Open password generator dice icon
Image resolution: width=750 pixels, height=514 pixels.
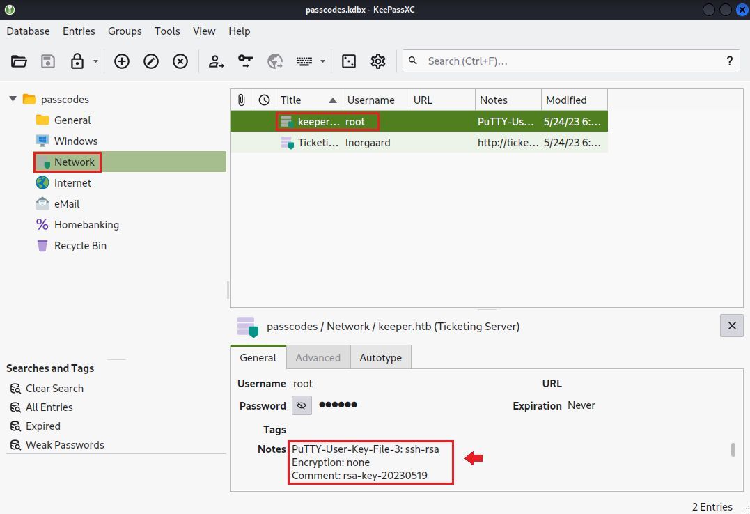pos(349,61)
